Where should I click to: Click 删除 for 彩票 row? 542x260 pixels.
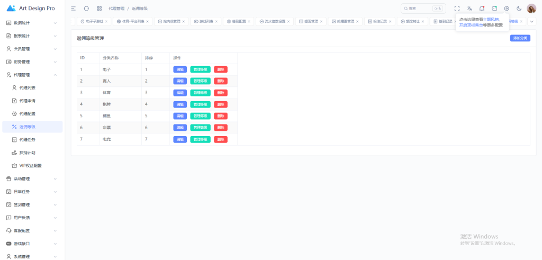(x=221, y=128)
